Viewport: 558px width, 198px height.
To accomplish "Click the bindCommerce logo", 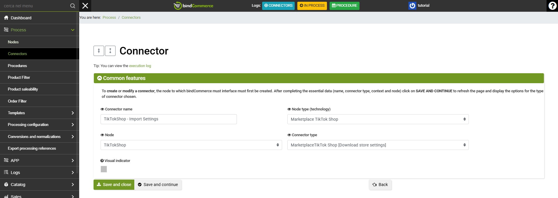I will point(194,6).
